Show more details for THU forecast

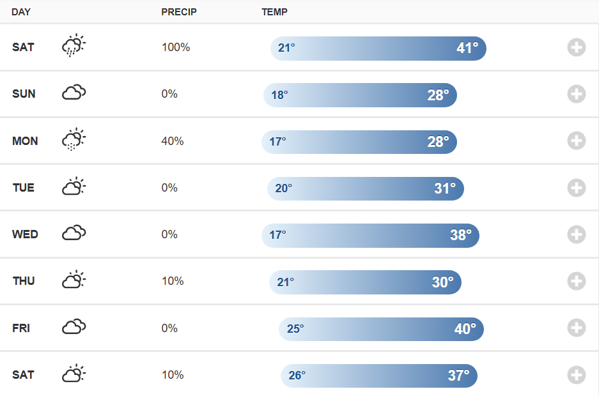coord(576,281)
